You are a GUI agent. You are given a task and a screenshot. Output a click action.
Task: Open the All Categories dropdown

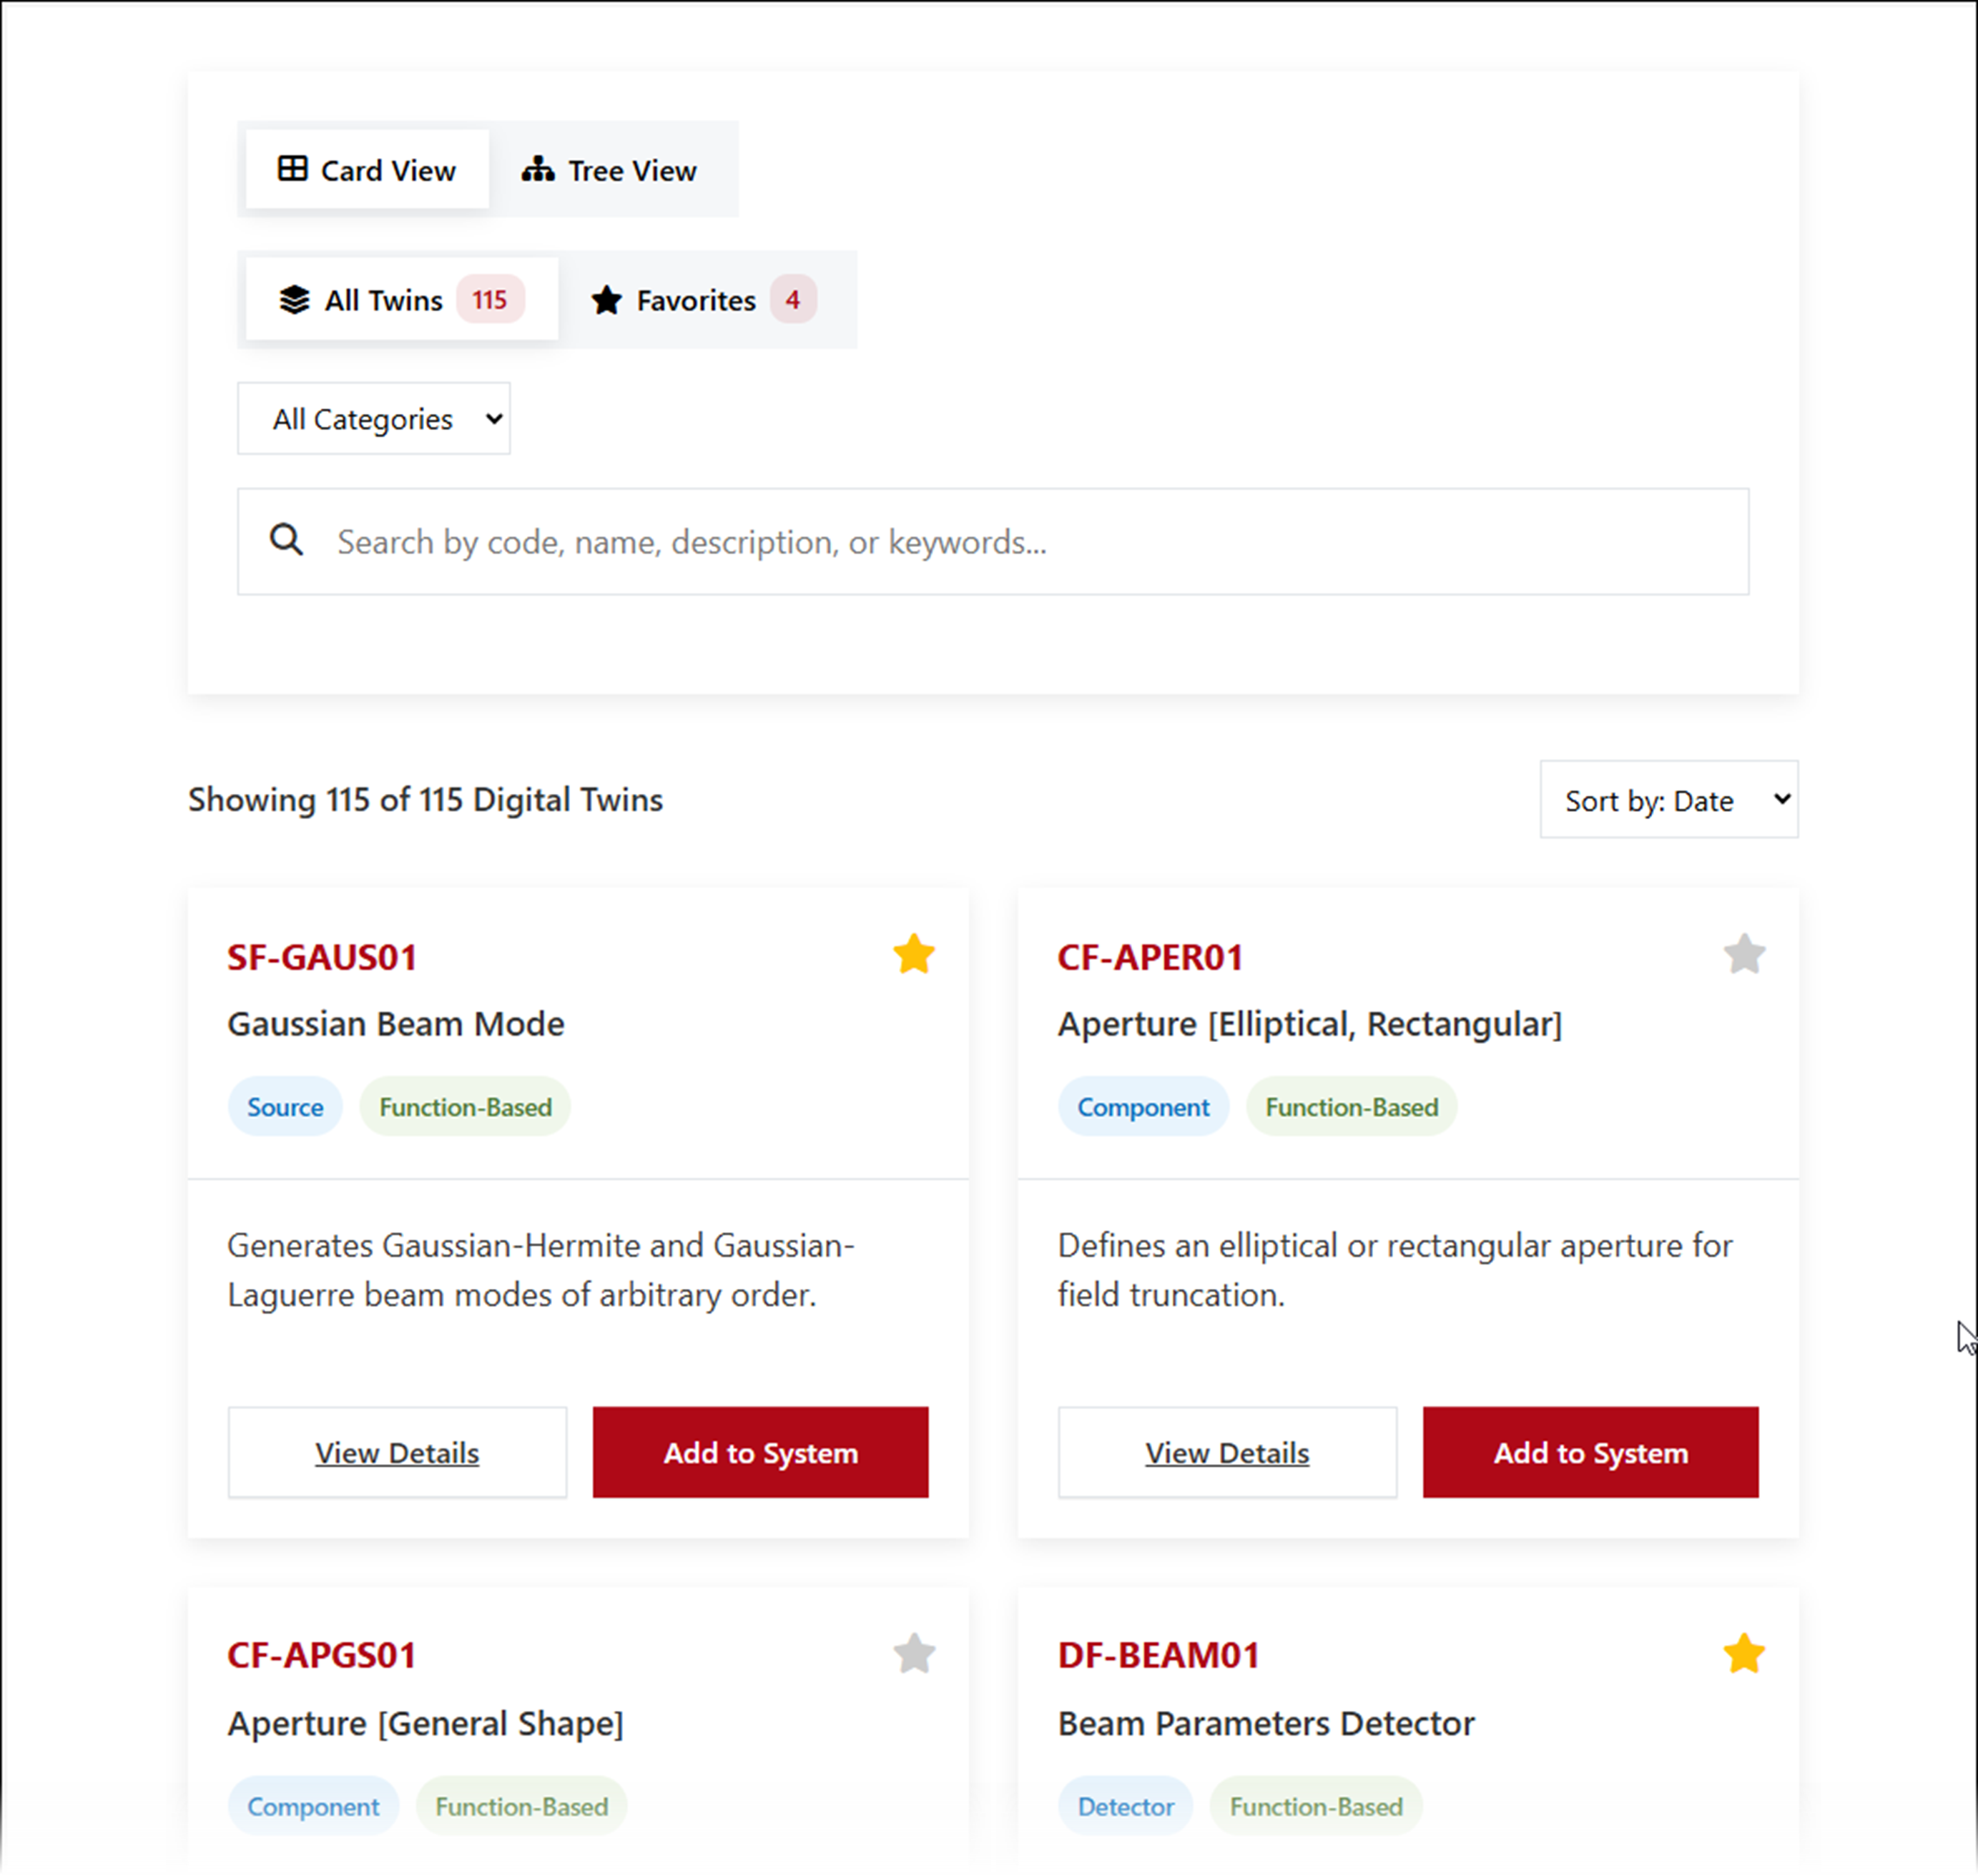(x=373, y=418)
